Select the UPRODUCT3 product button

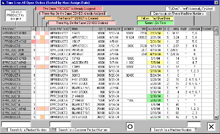click(16, 84)
